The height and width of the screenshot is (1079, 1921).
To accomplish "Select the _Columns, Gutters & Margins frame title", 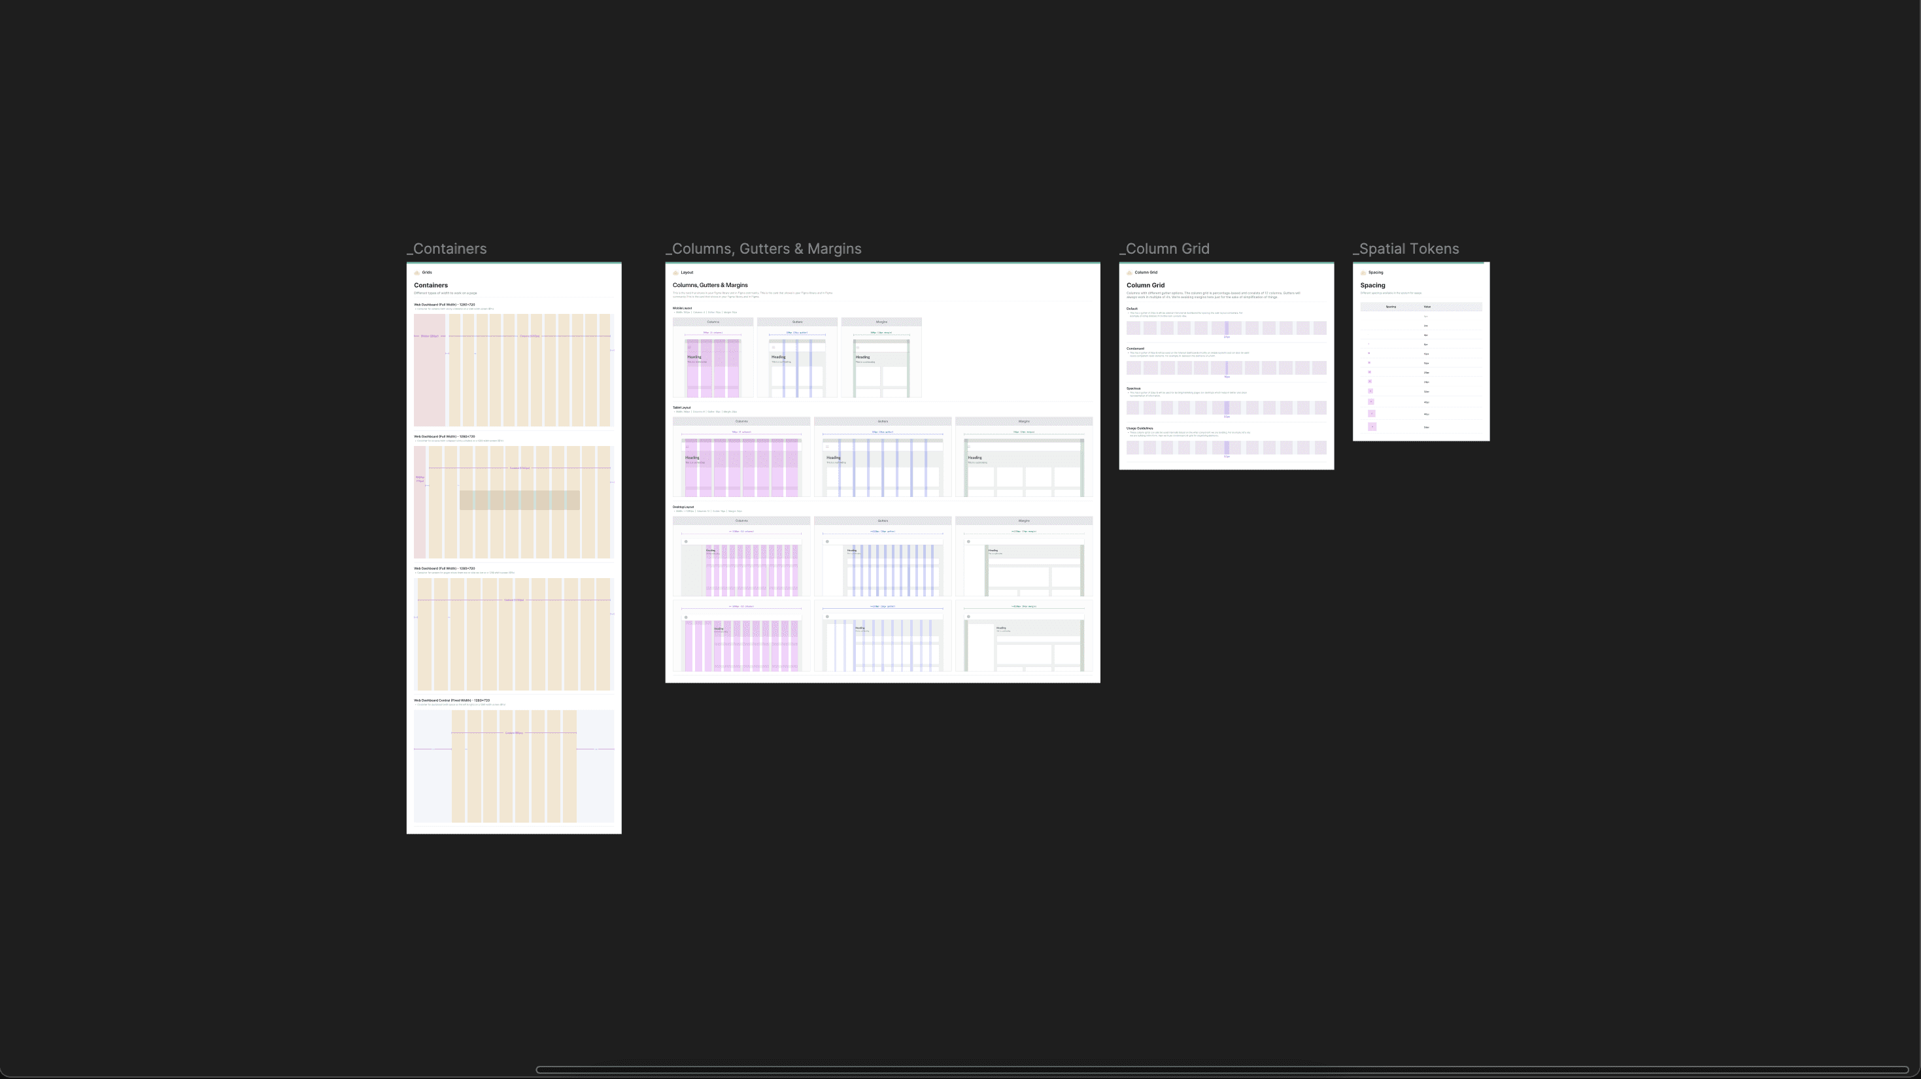I will [x=764, y=249].
